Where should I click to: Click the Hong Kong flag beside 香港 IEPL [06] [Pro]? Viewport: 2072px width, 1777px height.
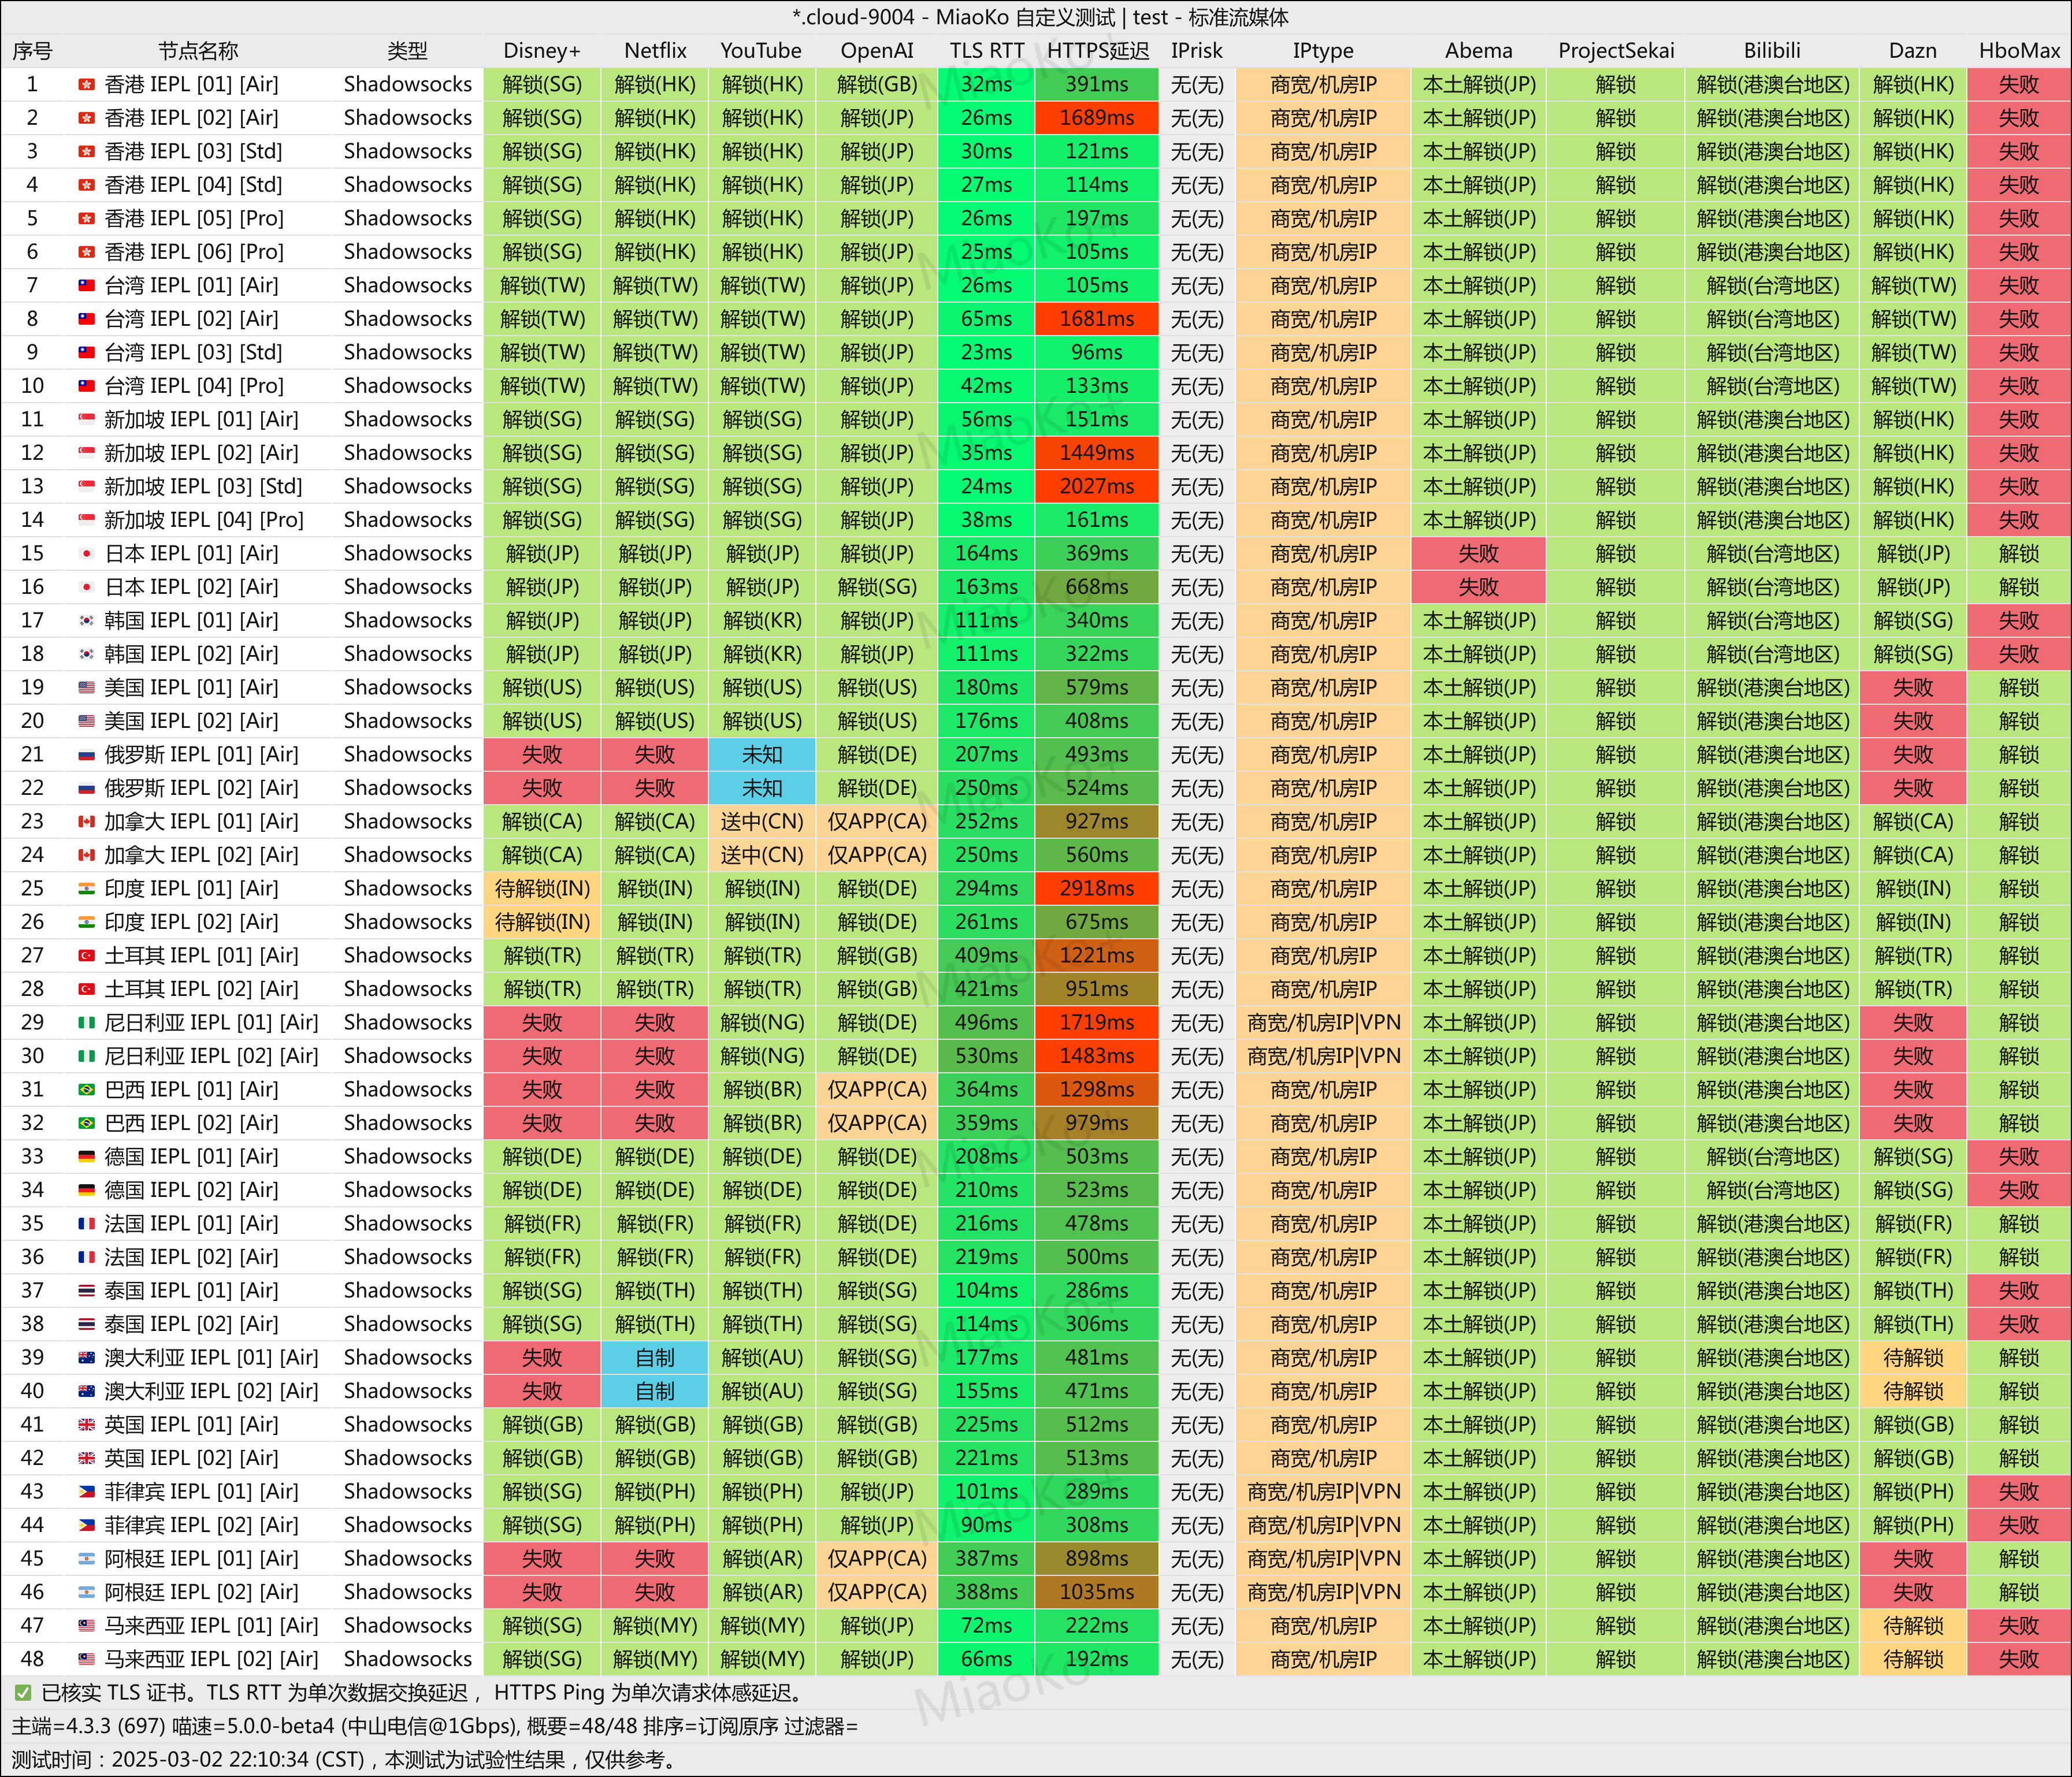87,252
